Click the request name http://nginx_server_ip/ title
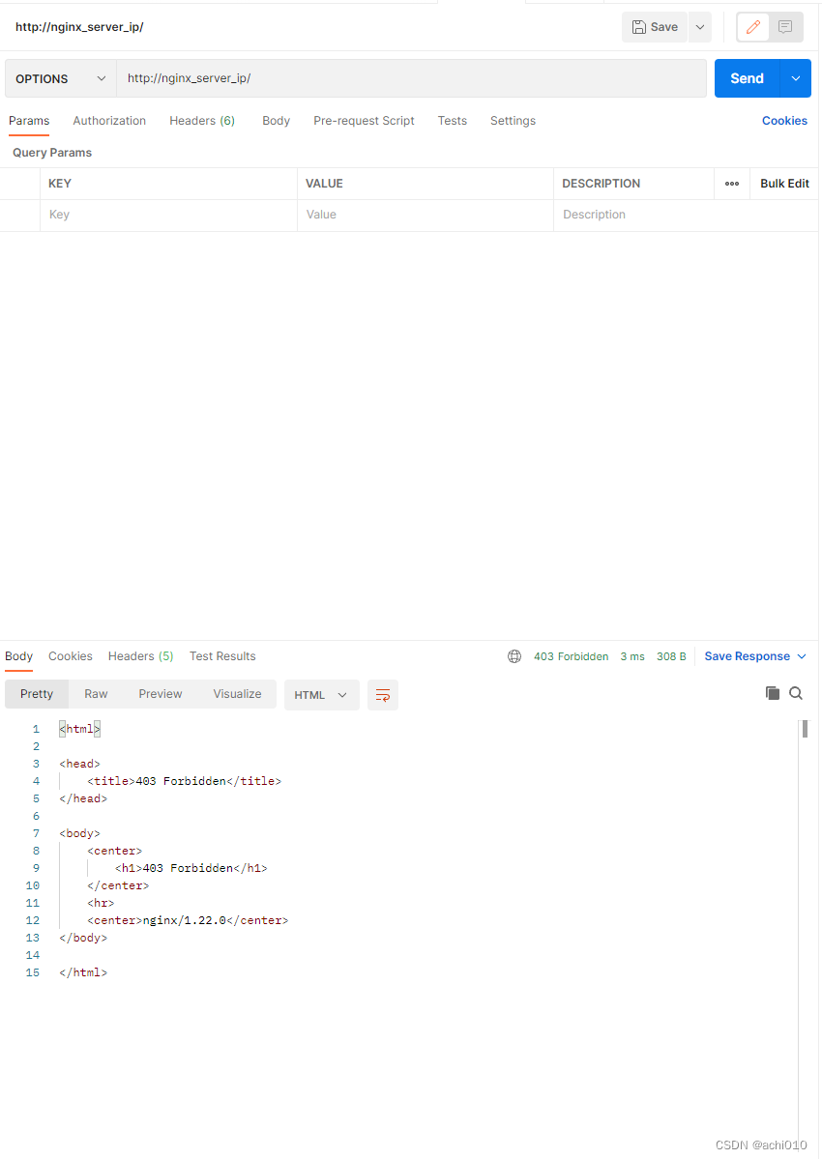Image resolution: width=822 pixels, height=1159 pixels. tap(79, 27)
